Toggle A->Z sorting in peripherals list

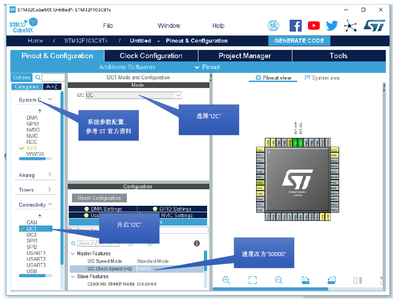[51, 86]
